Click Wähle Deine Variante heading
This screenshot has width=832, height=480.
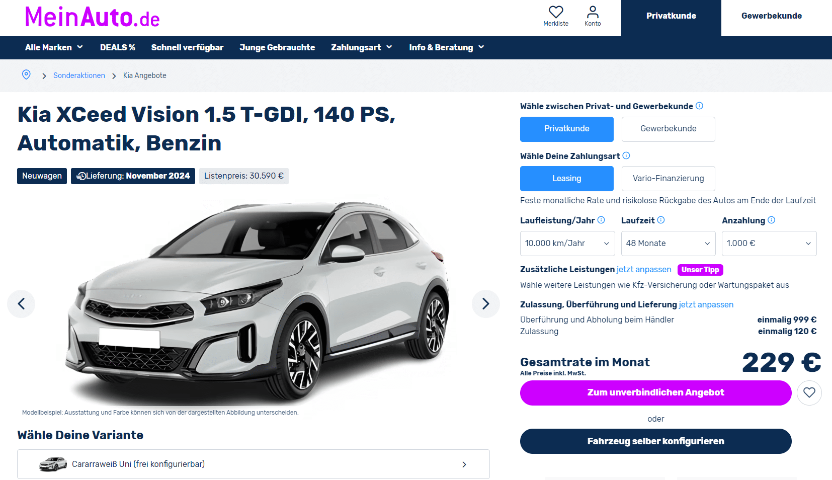pos(80,435)
